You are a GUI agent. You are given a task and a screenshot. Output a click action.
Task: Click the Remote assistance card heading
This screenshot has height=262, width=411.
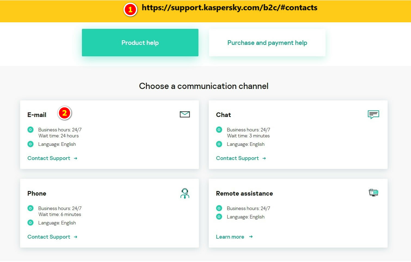(x=244, y=193)
